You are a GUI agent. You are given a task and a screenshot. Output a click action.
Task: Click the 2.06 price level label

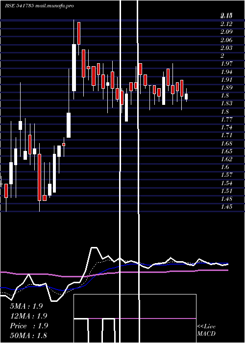click(x=226, y=40)
